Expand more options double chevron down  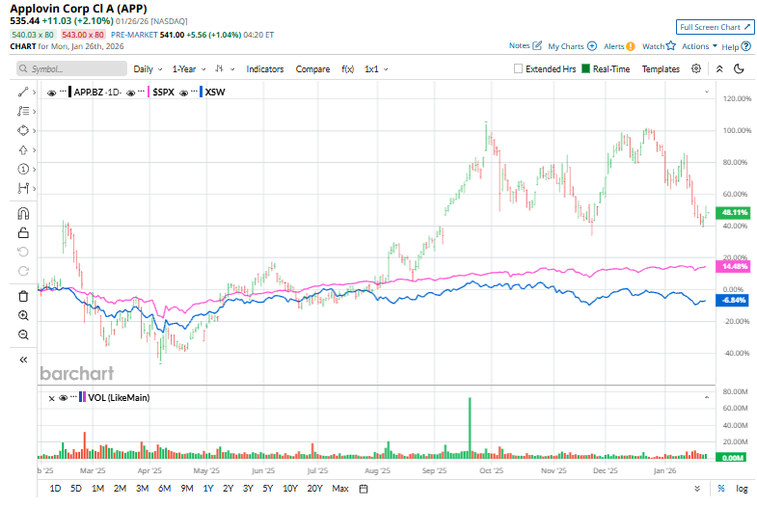coord(697,489)
